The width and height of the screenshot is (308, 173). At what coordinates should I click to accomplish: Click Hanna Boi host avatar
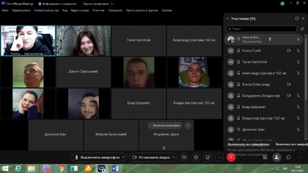click(231, 39)
